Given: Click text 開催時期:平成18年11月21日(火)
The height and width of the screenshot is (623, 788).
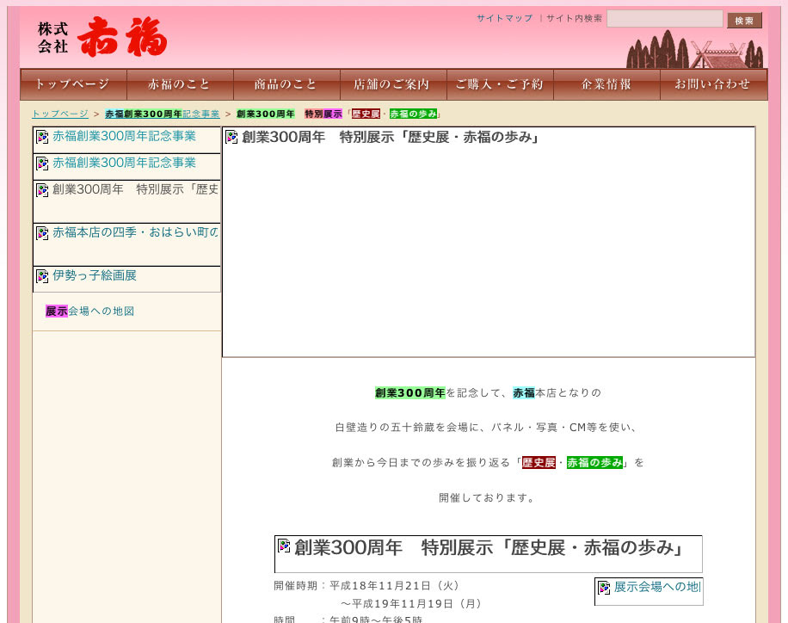Looking at the screenshot, I should pos(366,586).
